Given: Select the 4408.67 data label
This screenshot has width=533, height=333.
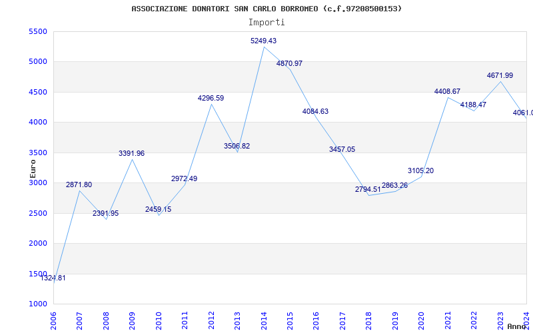Looking at the screenshot, I should 447,91.
